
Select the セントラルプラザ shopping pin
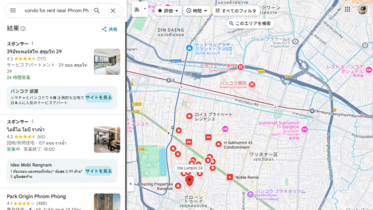pyautogui.click(x=189, y=48)
